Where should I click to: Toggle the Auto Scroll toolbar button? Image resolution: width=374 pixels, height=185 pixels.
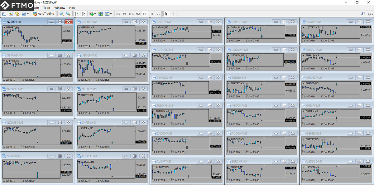coord(76,14)
